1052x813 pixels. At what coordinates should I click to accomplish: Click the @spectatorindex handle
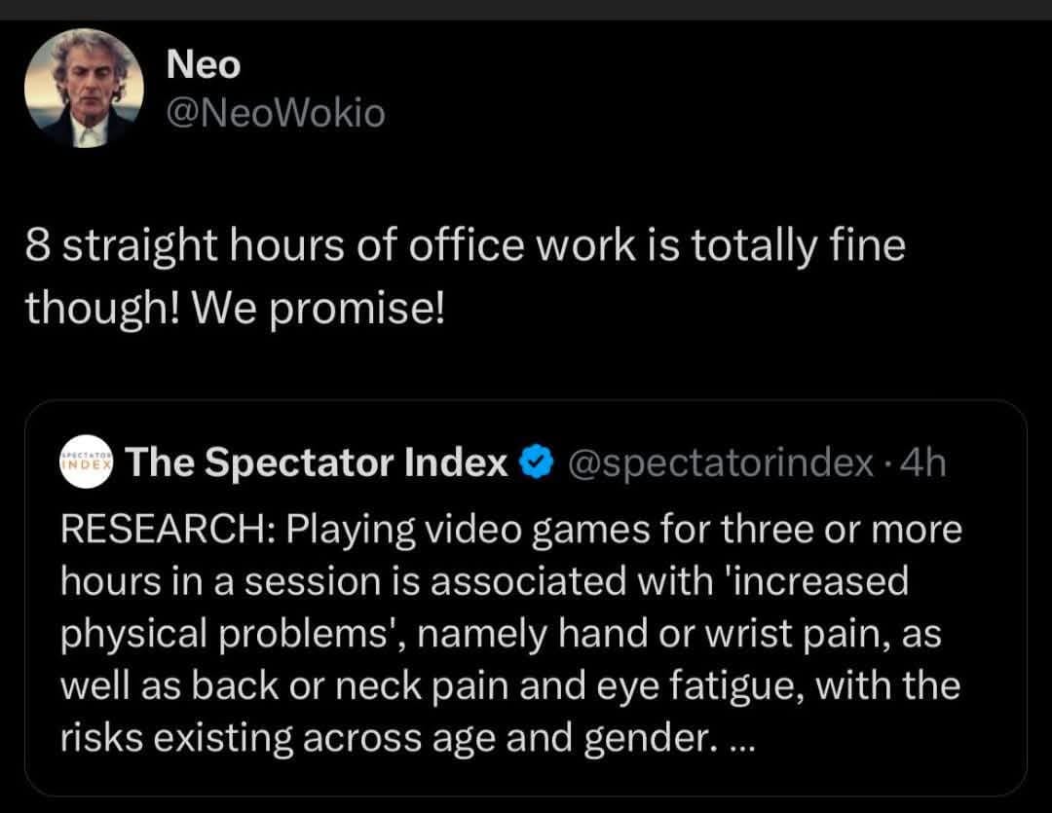(x=721, y=462)
